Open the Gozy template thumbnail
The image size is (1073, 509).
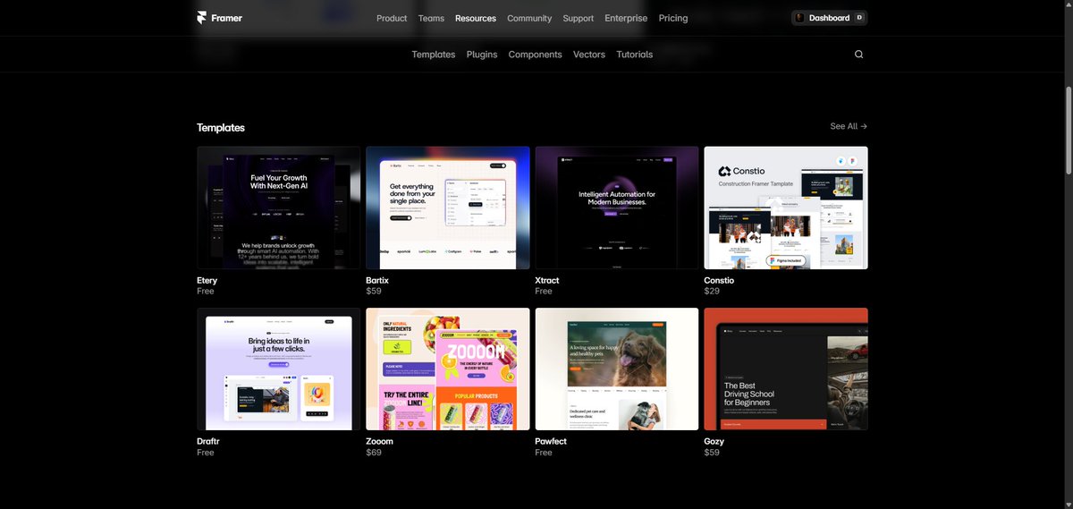(x=786, y=369)
